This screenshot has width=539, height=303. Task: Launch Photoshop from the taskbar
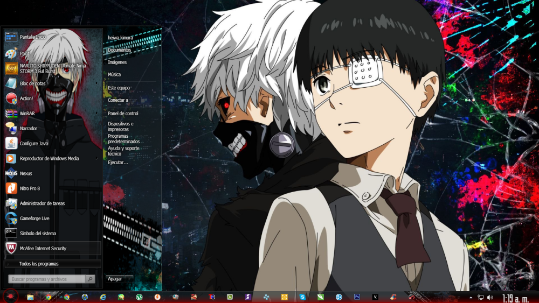click(357, 297)
